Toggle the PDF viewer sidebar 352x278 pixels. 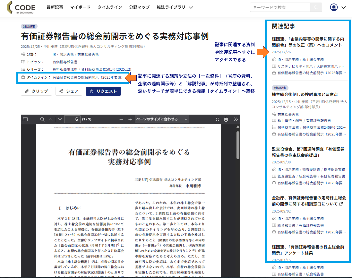(x=25, y=119)
